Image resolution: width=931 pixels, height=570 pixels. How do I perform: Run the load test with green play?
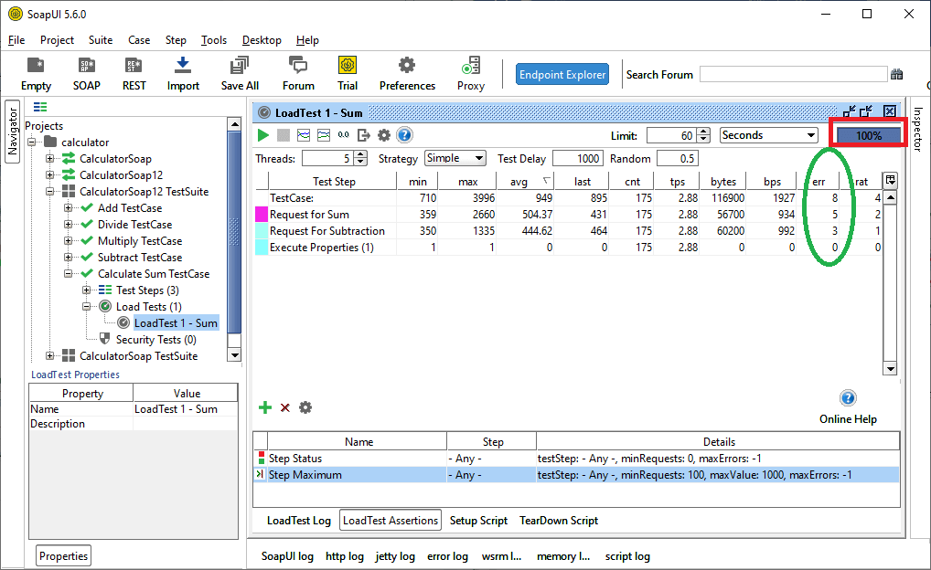[263, 135]
